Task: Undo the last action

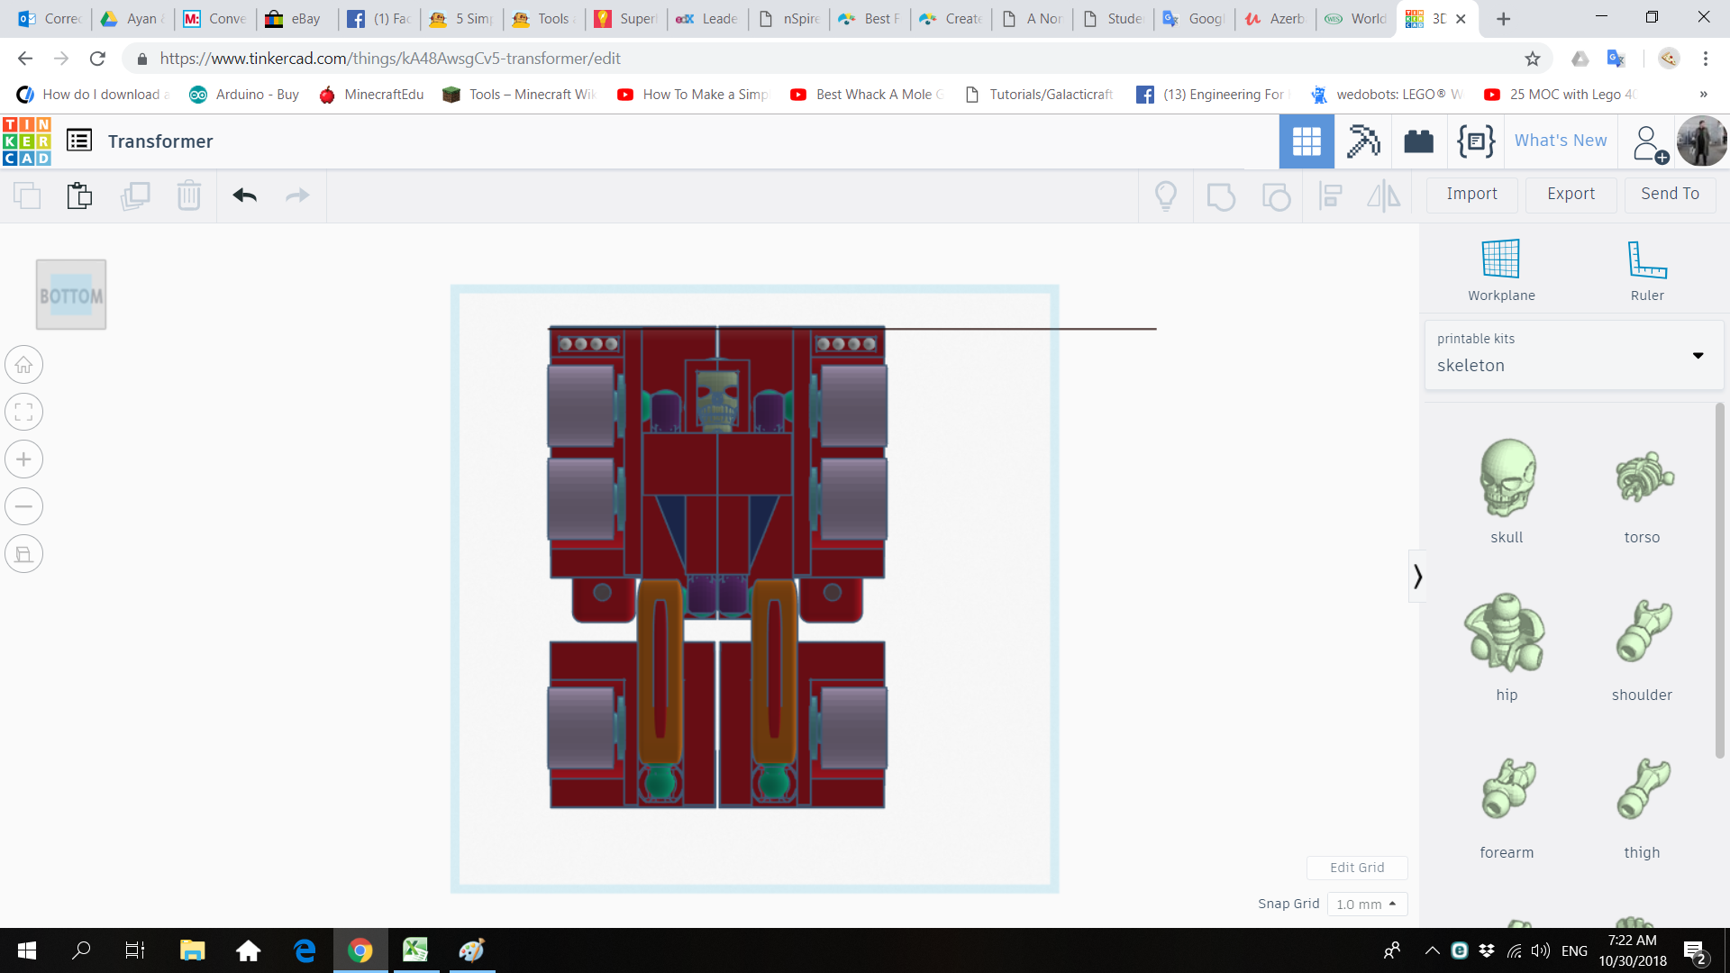Action: tap(243, 196)
